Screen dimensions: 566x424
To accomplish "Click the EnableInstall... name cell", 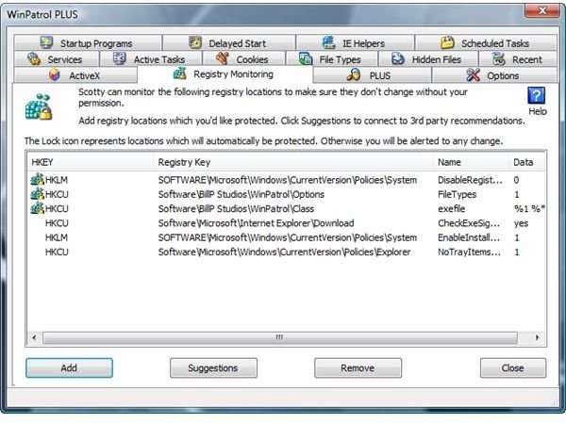I will (x=469, y=237).
